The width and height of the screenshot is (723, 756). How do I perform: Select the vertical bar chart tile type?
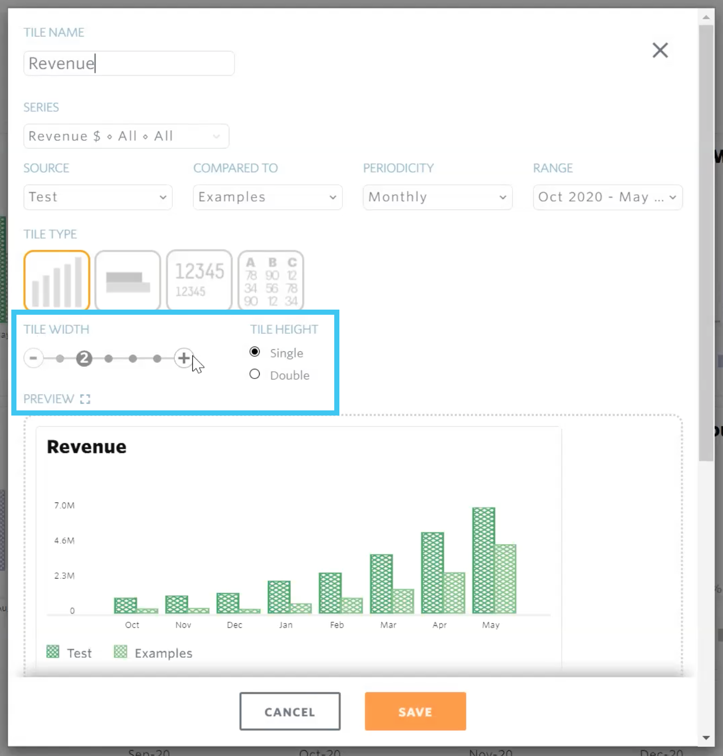click(x=57, y=280)
